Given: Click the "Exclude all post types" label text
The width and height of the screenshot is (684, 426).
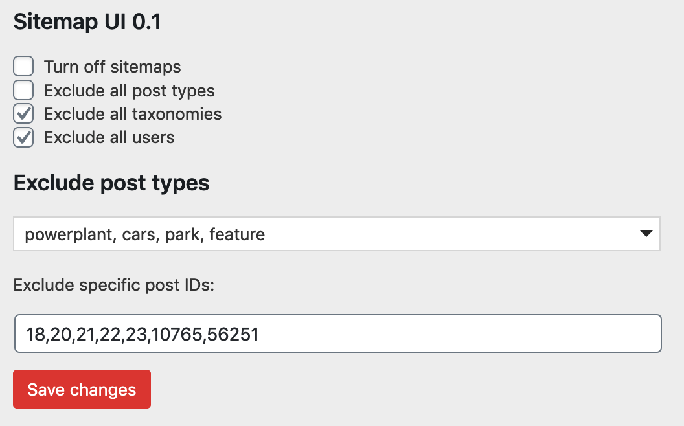Looking at the screenshot, I should 129,91.
